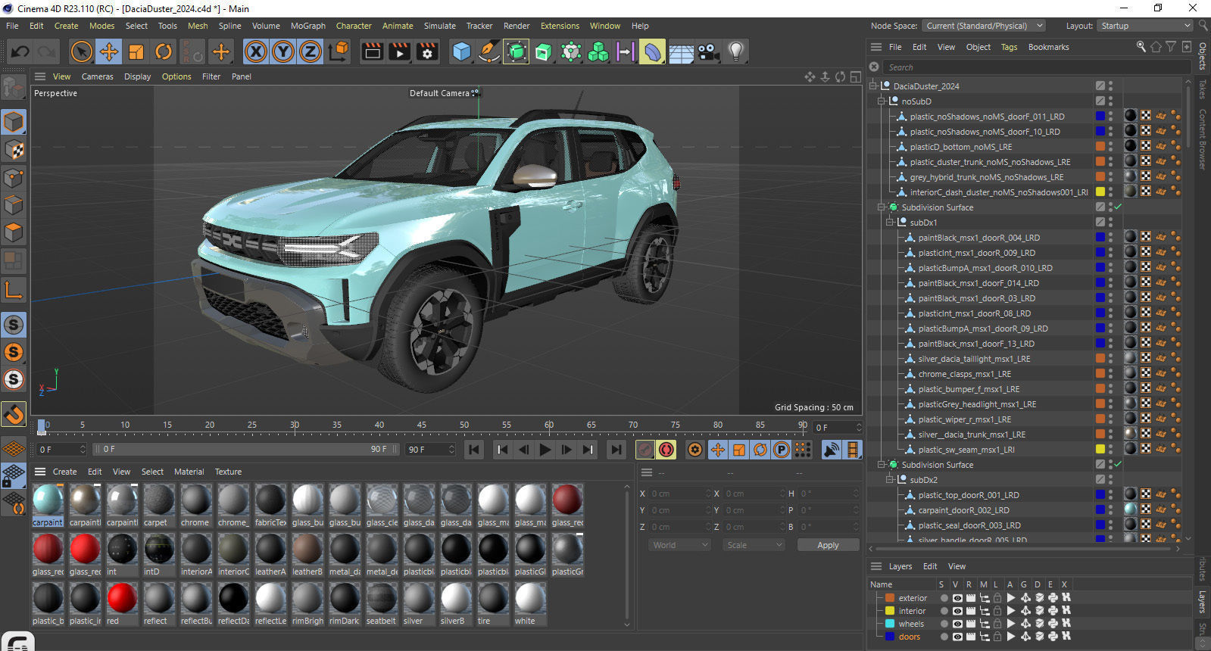
Task: Activate the Scale tool
Action: point(136,51)
